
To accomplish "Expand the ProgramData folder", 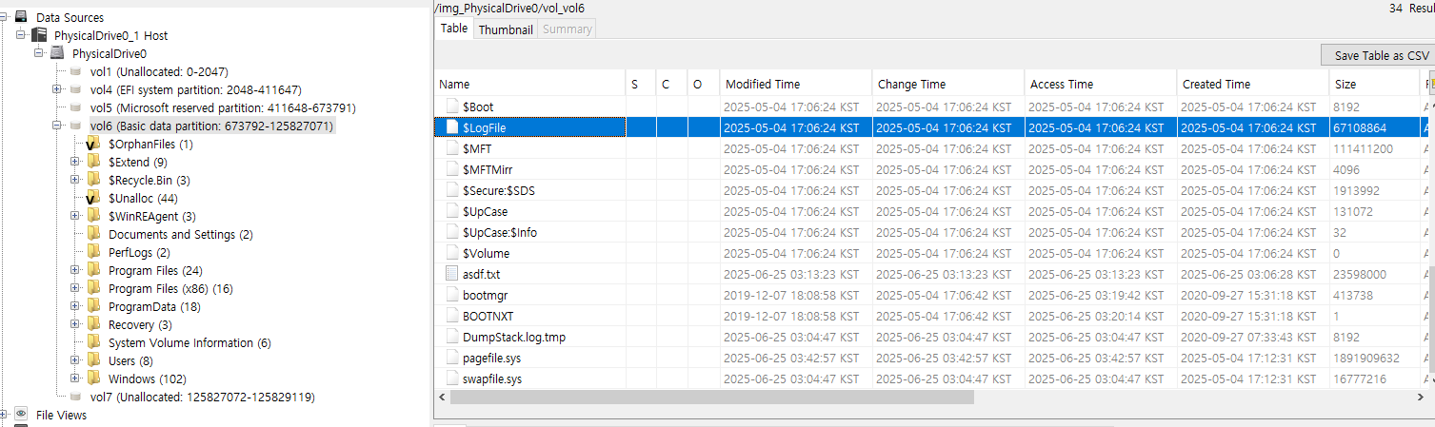I will [75, 306].
